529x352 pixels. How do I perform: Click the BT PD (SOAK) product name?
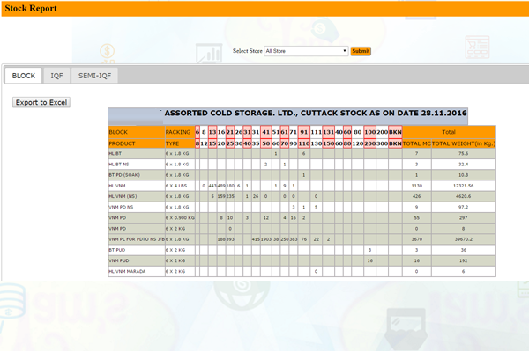(124, 175)
